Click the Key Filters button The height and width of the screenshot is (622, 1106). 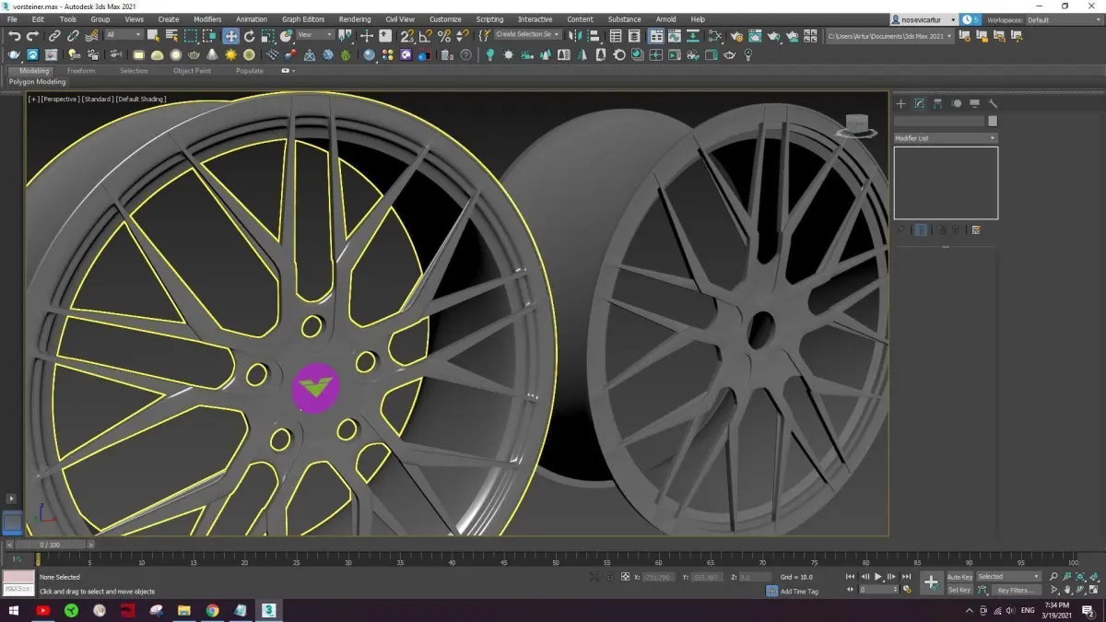pyautogui.click(x=1015, y=591)
